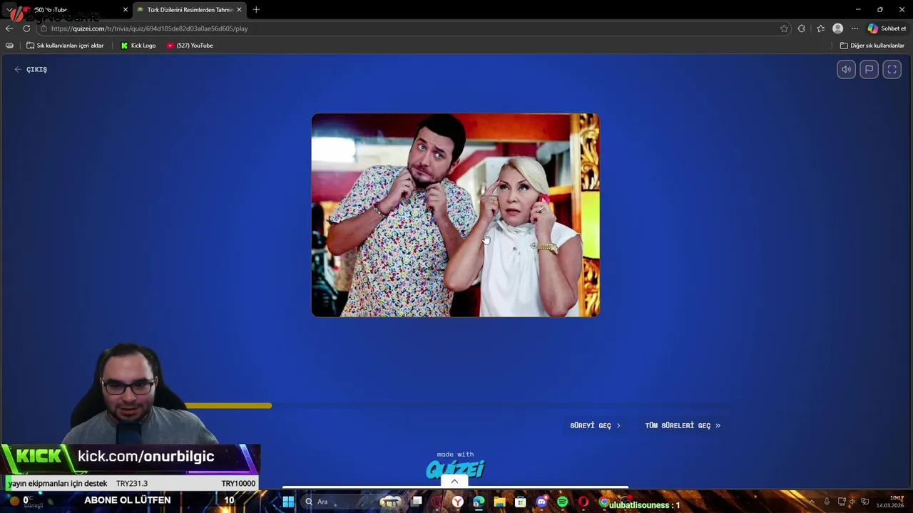This screenshot has height=513, width=913.
Task: Open the Sık kullanılanları içeri aktar bookmark
Action: coord(65,46)
